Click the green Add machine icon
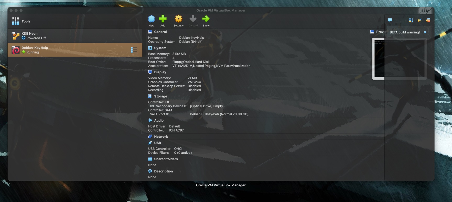Screen dimensions: 452x202 (x=163, y=19)
